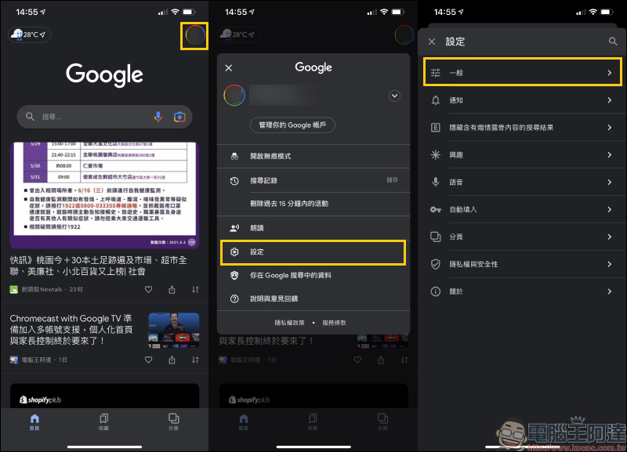Open Google Lens camera icon in search bar

179,117
